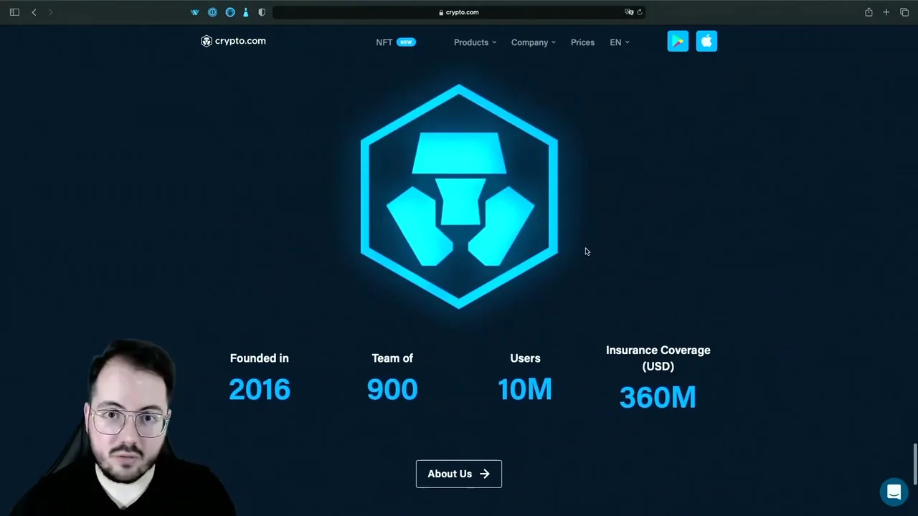
Task: Click the flask-shaped extension icon
Action: (x=246, y=12)
